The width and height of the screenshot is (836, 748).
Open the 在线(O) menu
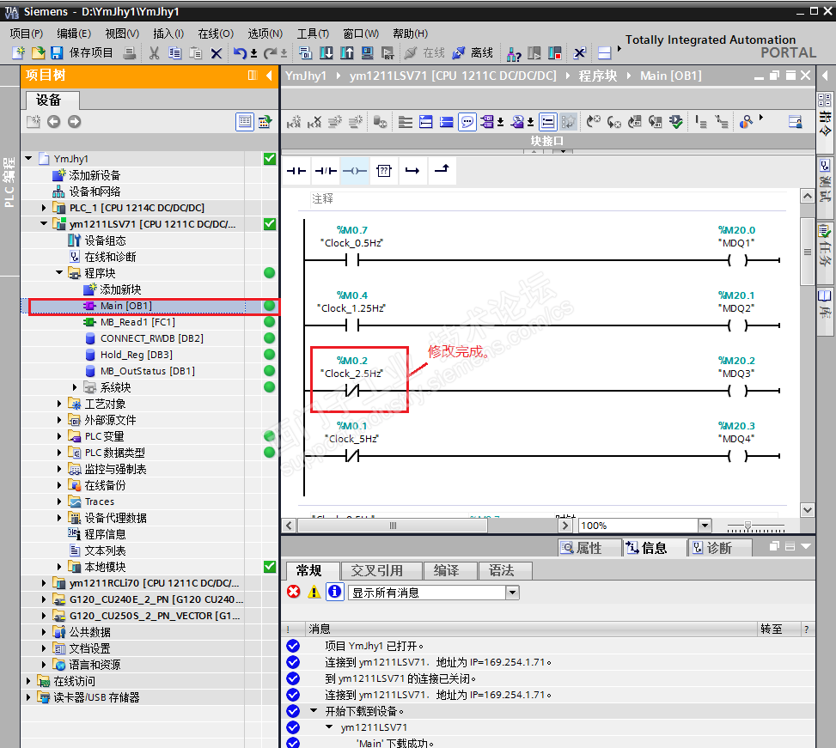(x=216, y=33)
